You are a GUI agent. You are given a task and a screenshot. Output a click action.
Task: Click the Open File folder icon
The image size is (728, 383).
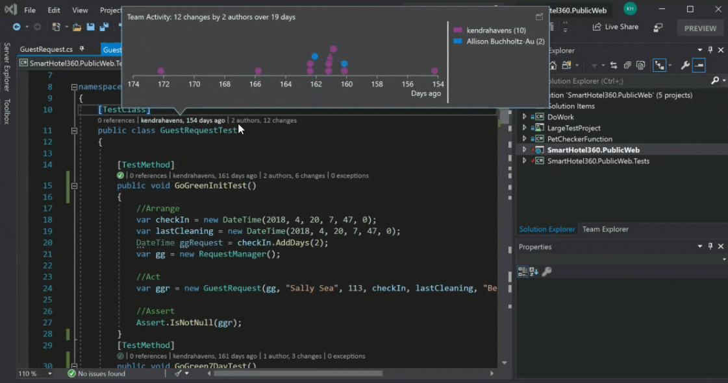click(x=77, y=27)
